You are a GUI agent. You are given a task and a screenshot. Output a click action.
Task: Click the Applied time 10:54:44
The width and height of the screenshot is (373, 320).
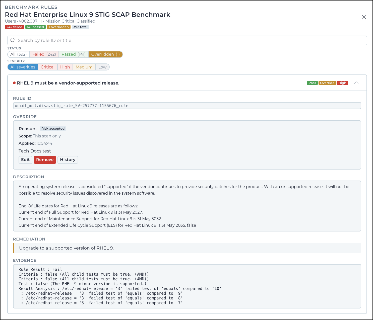click(x=44, y=143)
